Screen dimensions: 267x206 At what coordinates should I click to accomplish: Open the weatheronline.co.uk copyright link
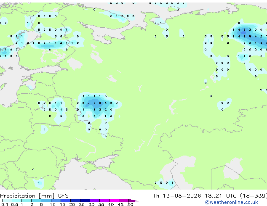(x=232, y=202)
